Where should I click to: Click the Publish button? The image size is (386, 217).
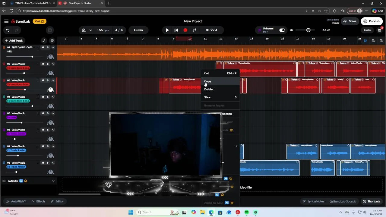point(372,21)
